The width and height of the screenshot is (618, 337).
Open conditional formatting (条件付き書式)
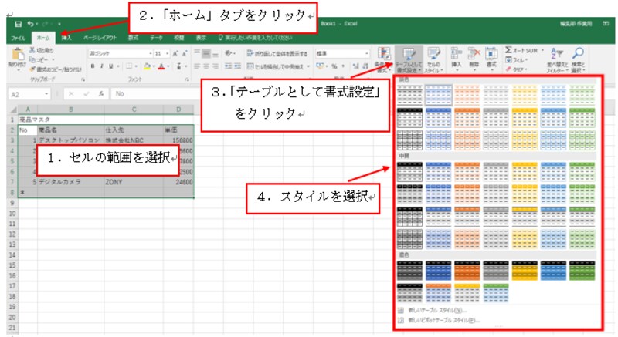(383, 60)
